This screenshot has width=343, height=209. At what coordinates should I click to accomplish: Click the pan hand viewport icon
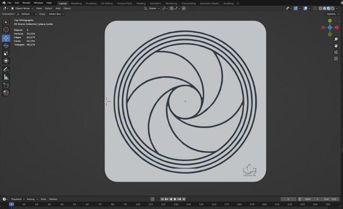click(336, 46)
